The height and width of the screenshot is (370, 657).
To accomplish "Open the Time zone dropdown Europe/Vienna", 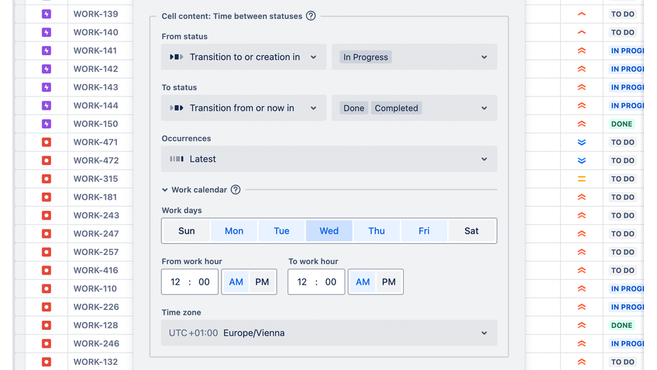I will [x=329, y=333].
